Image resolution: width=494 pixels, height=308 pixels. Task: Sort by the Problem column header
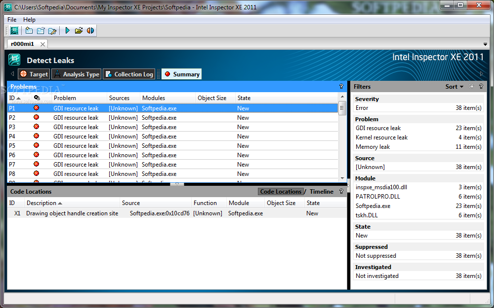pos(80,98)
